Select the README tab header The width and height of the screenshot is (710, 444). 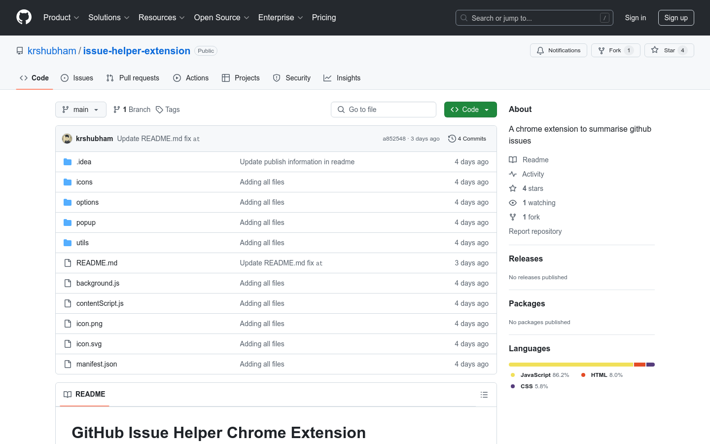coord(84,394)
